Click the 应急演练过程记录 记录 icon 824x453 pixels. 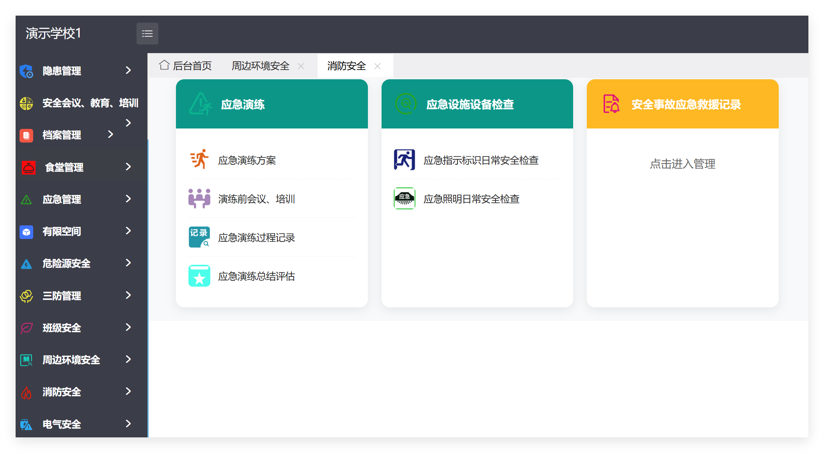[x=199, y=237]
